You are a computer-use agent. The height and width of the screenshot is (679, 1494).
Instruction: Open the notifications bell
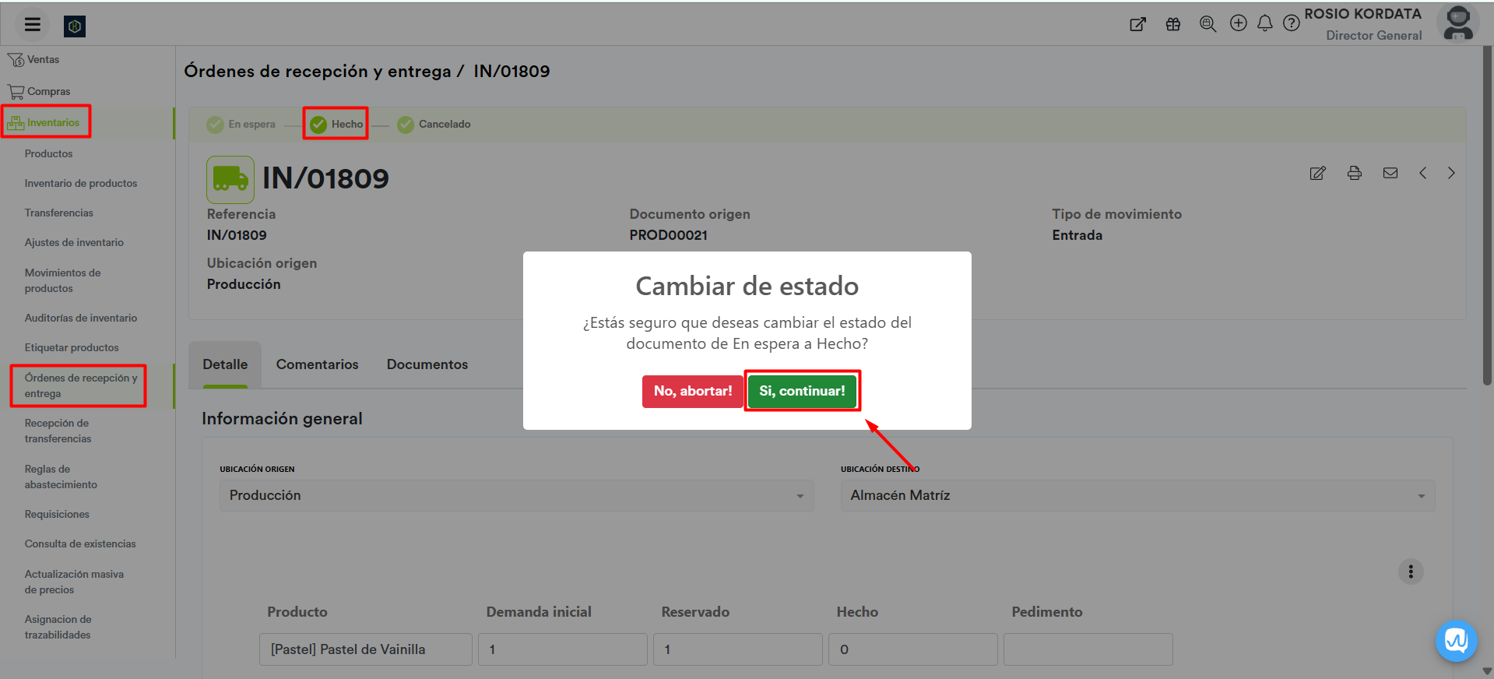1264,23
